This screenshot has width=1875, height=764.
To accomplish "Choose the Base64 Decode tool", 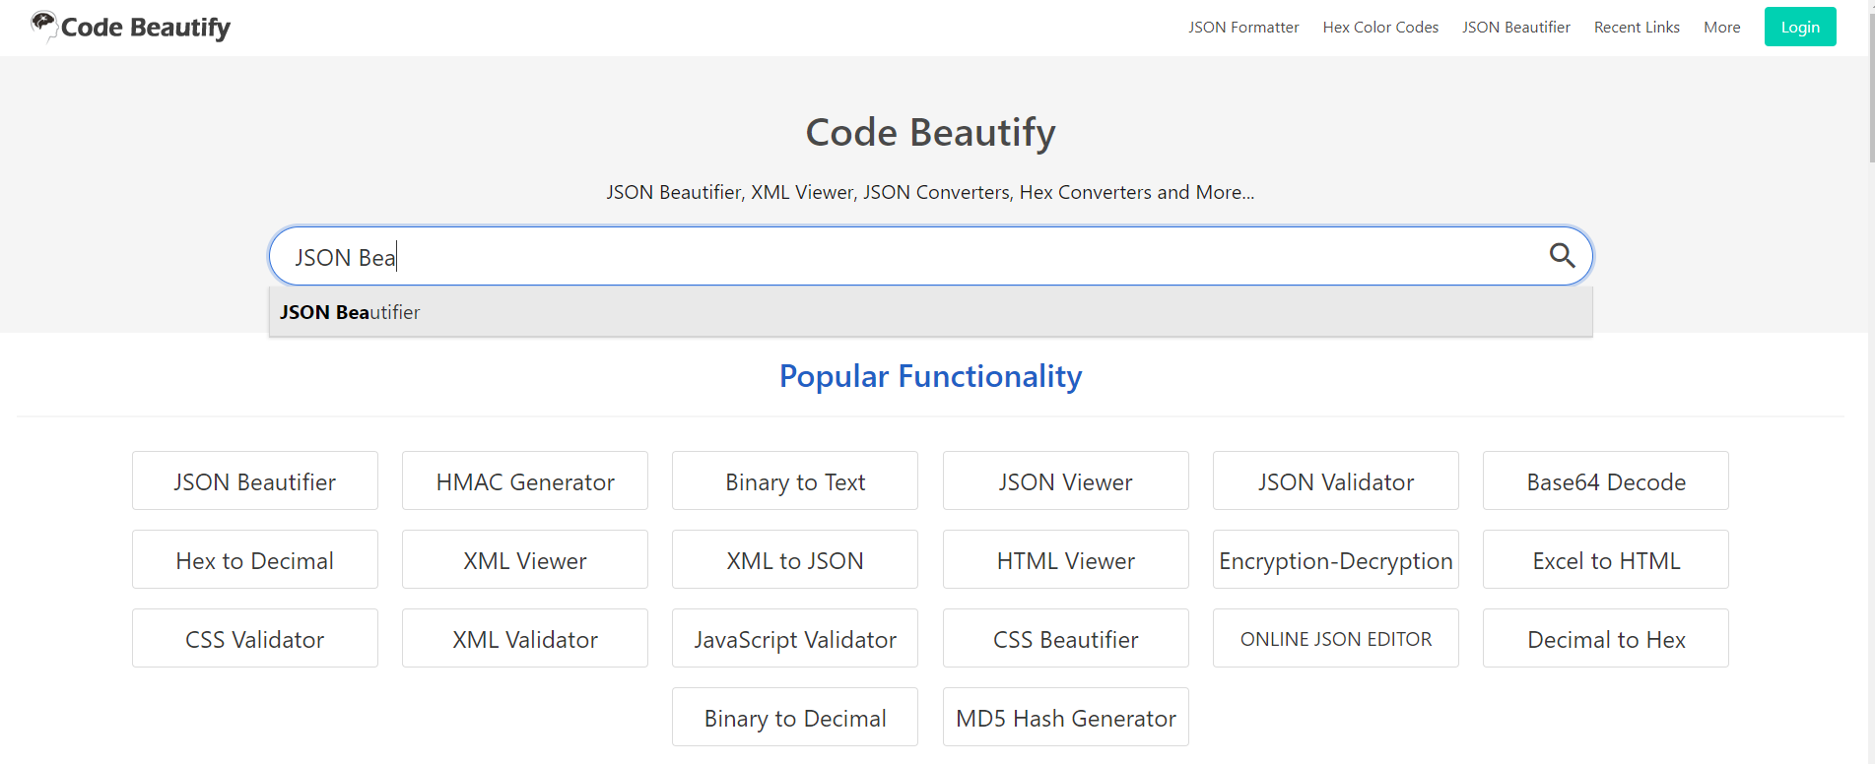I will (x=1605, y=481).
